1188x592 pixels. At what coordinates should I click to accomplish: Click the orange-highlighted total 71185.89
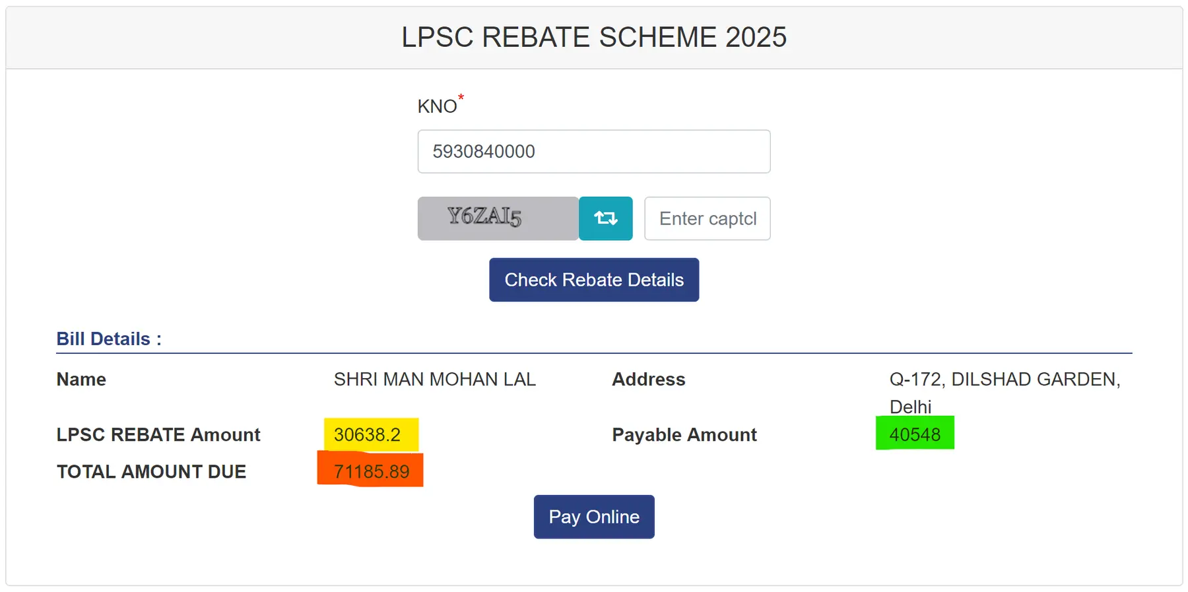pyautogui.click(x=371, y=472)
